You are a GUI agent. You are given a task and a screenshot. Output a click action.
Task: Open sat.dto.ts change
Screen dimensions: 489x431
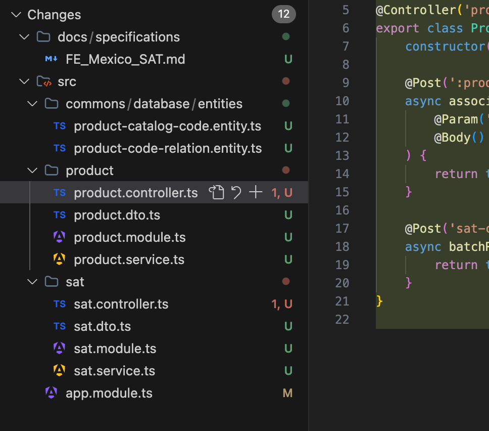pos(154,326)
